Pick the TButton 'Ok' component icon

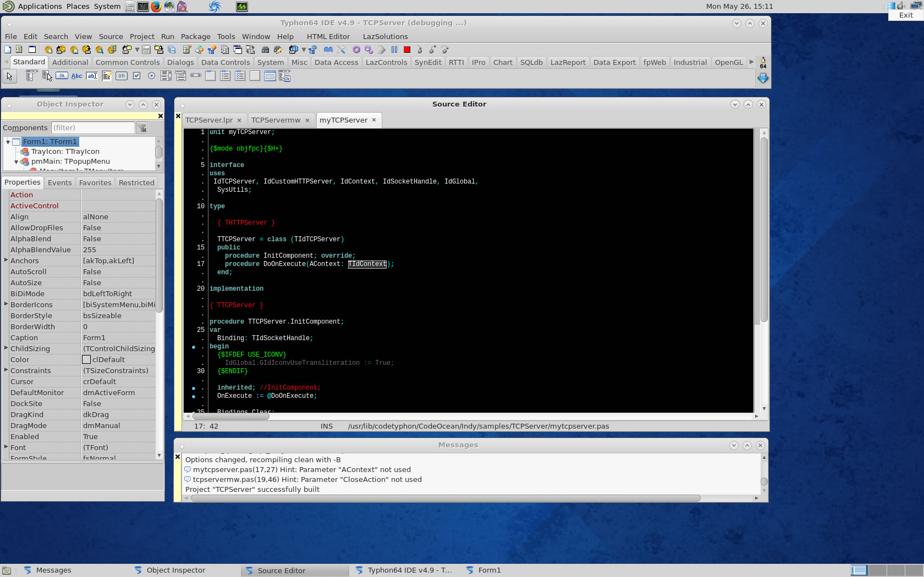pyautogui.click(x=62, y=75)
